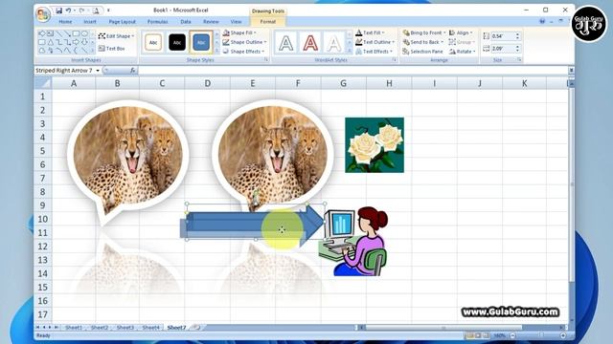Switch to the Sheet1 tab
The width and height of the screenshot is (613, 344).
(x=74, y=328)
